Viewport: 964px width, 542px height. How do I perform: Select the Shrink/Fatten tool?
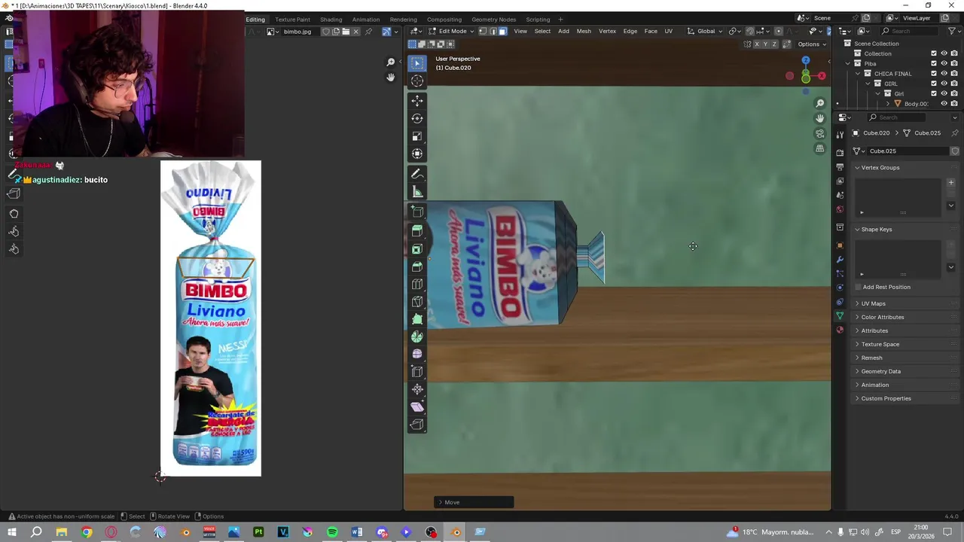[x=417, y=389]
